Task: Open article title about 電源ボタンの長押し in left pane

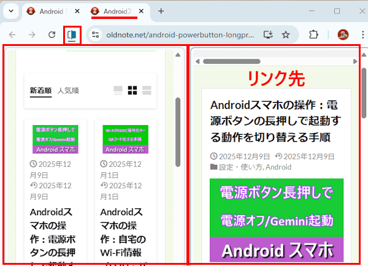Action: 53,236
